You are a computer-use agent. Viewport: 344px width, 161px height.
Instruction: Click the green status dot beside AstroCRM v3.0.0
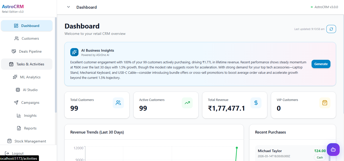tap(312, 7)
